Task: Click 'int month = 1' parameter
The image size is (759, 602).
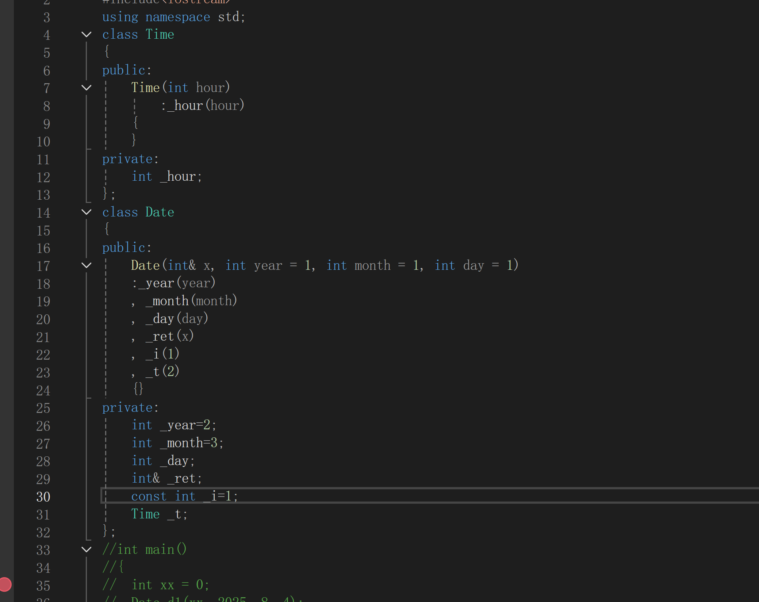Action: click(x=372, y=265)
